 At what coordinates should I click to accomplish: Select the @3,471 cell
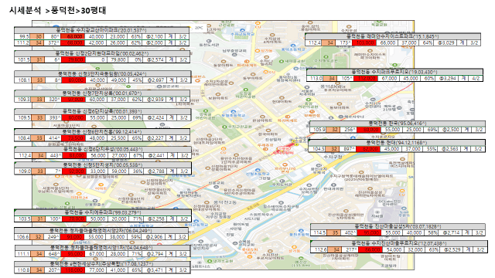click(x=155, y=270)
